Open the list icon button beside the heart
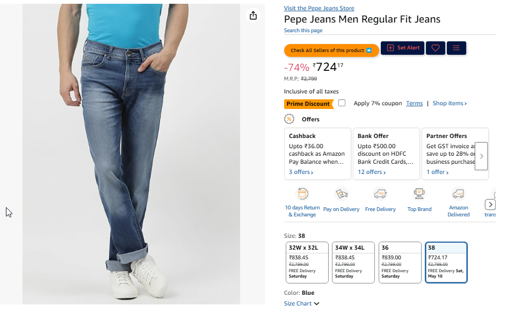This screenshot has width=507, height=313. (457, 48)
